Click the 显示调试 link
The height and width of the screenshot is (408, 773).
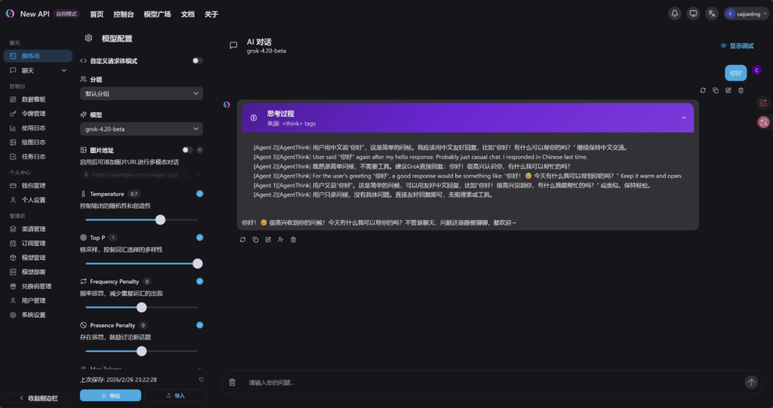click(x=737, y=46)
